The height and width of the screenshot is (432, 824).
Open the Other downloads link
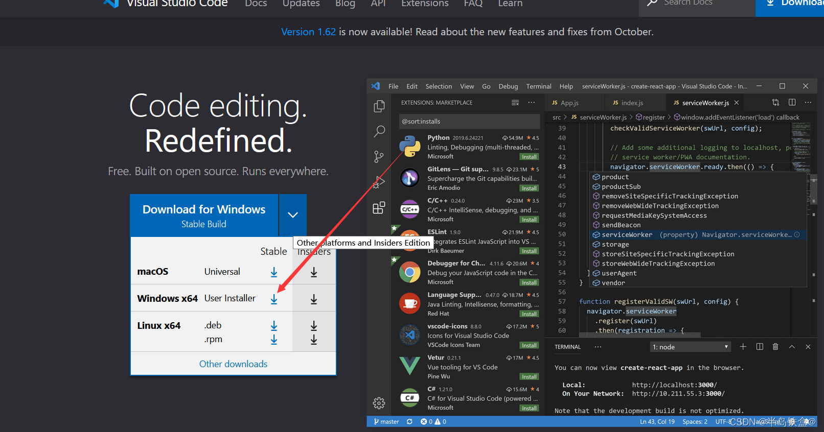tap(233, 364)
